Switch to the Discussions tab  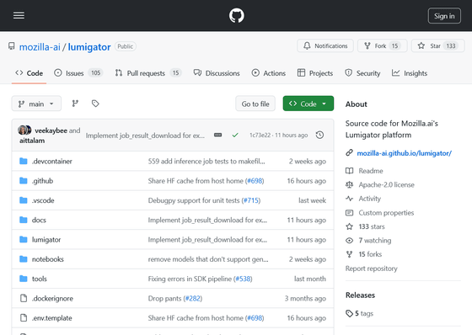217,73
